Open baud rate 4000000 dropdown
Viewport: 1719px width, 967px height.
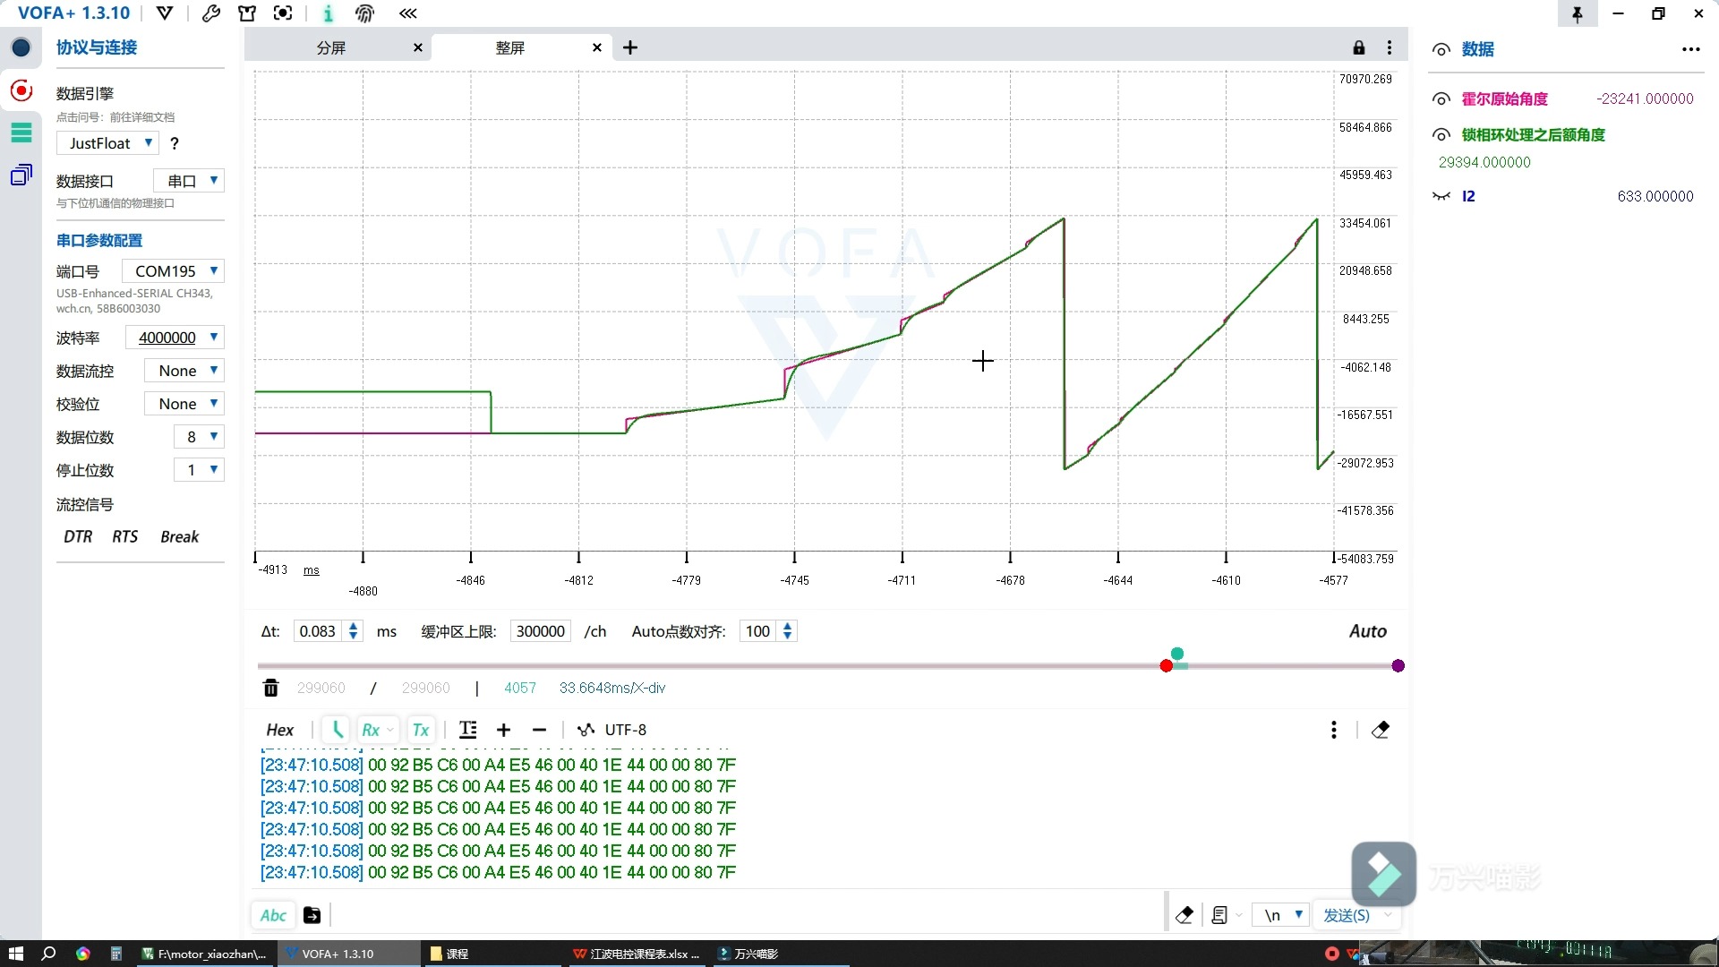pos(175,338)
